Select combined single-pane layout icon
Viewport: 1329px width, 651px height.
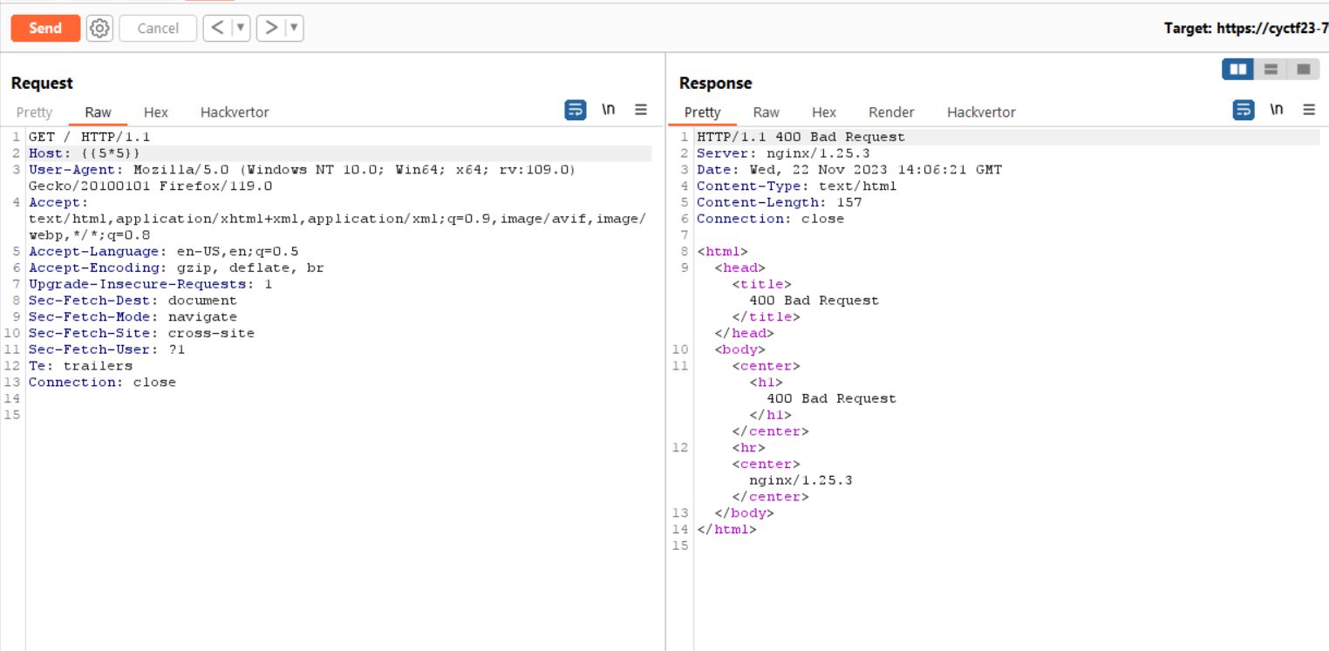[1304, 69]
